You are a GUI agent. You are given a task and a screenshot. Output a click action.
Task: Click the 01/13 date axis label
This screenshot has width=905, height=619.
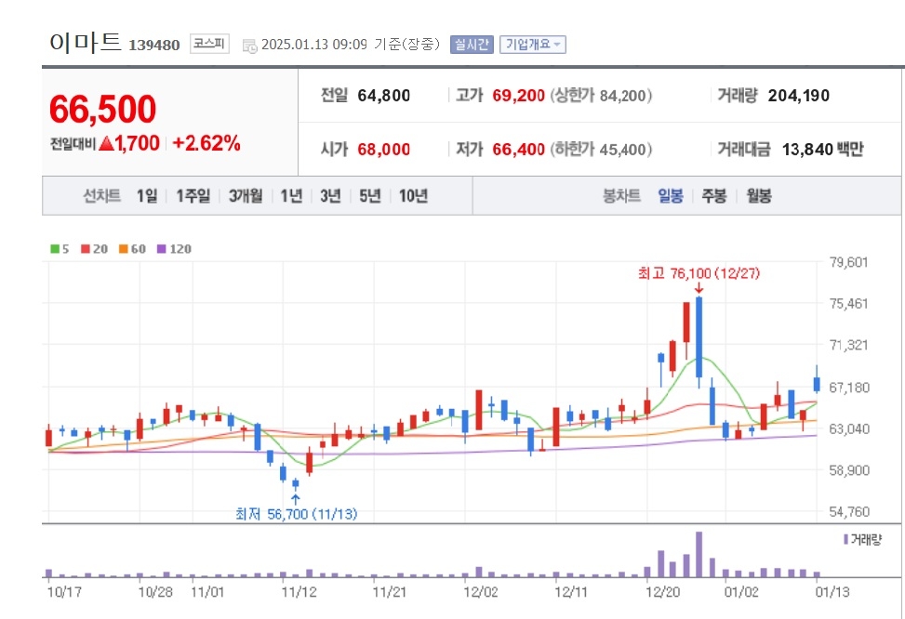click(832, 592)
